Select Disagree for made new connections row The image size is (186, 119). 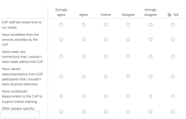coord(128,57)
